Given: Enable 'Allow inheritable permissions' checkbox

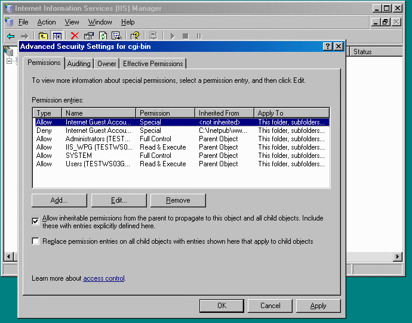Looking at the screenshot, I should point(35,221).
